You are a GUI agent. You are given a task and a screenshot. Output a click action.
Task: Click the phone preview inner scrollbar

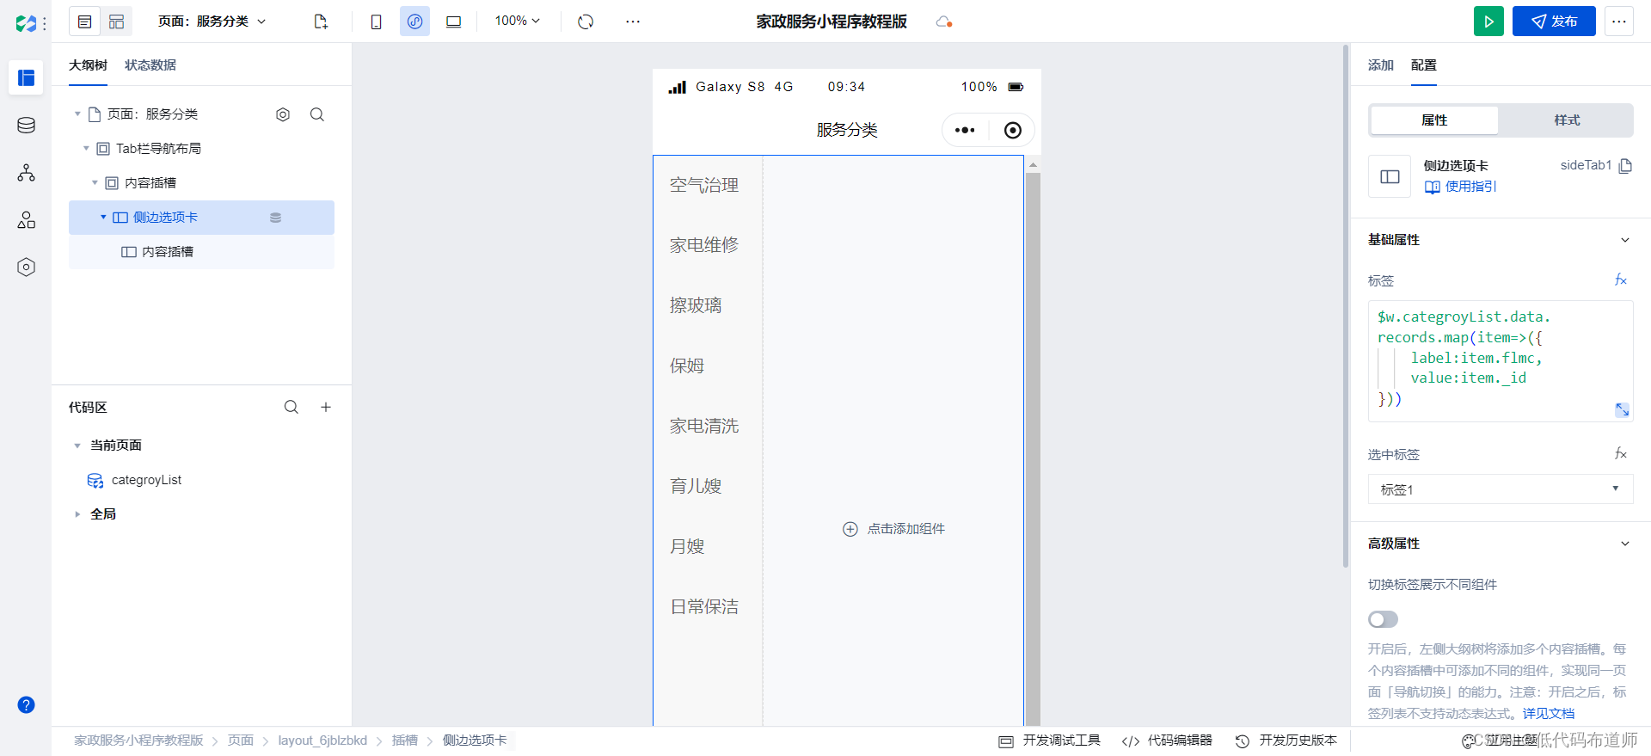pyautogui.click(x=1033, y=447)
